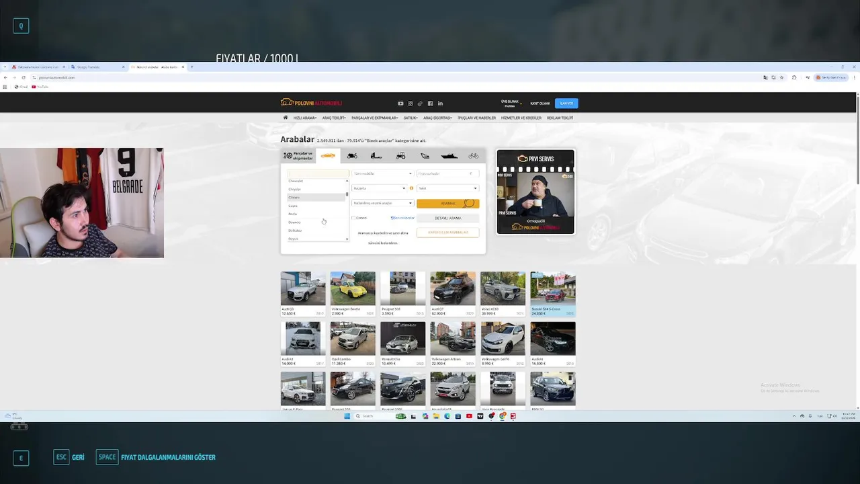
Task: Open the YouTube bookmark in the bookmarks bar
Action: coord(40,87)
